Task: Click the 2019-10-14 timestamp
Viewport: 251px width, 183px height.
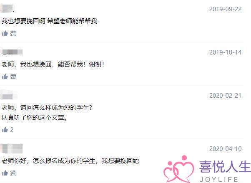Action: (226, 52)
